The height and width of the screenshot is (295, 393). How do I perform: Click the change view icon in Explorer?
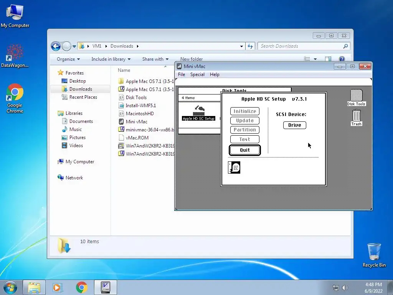(307, 59)
